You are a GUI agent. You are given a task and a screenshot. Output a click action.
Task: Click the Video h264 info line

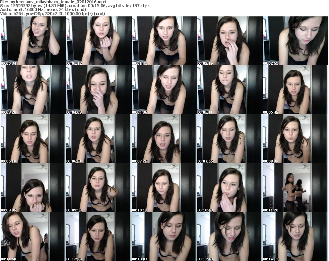tap(52, 14)
